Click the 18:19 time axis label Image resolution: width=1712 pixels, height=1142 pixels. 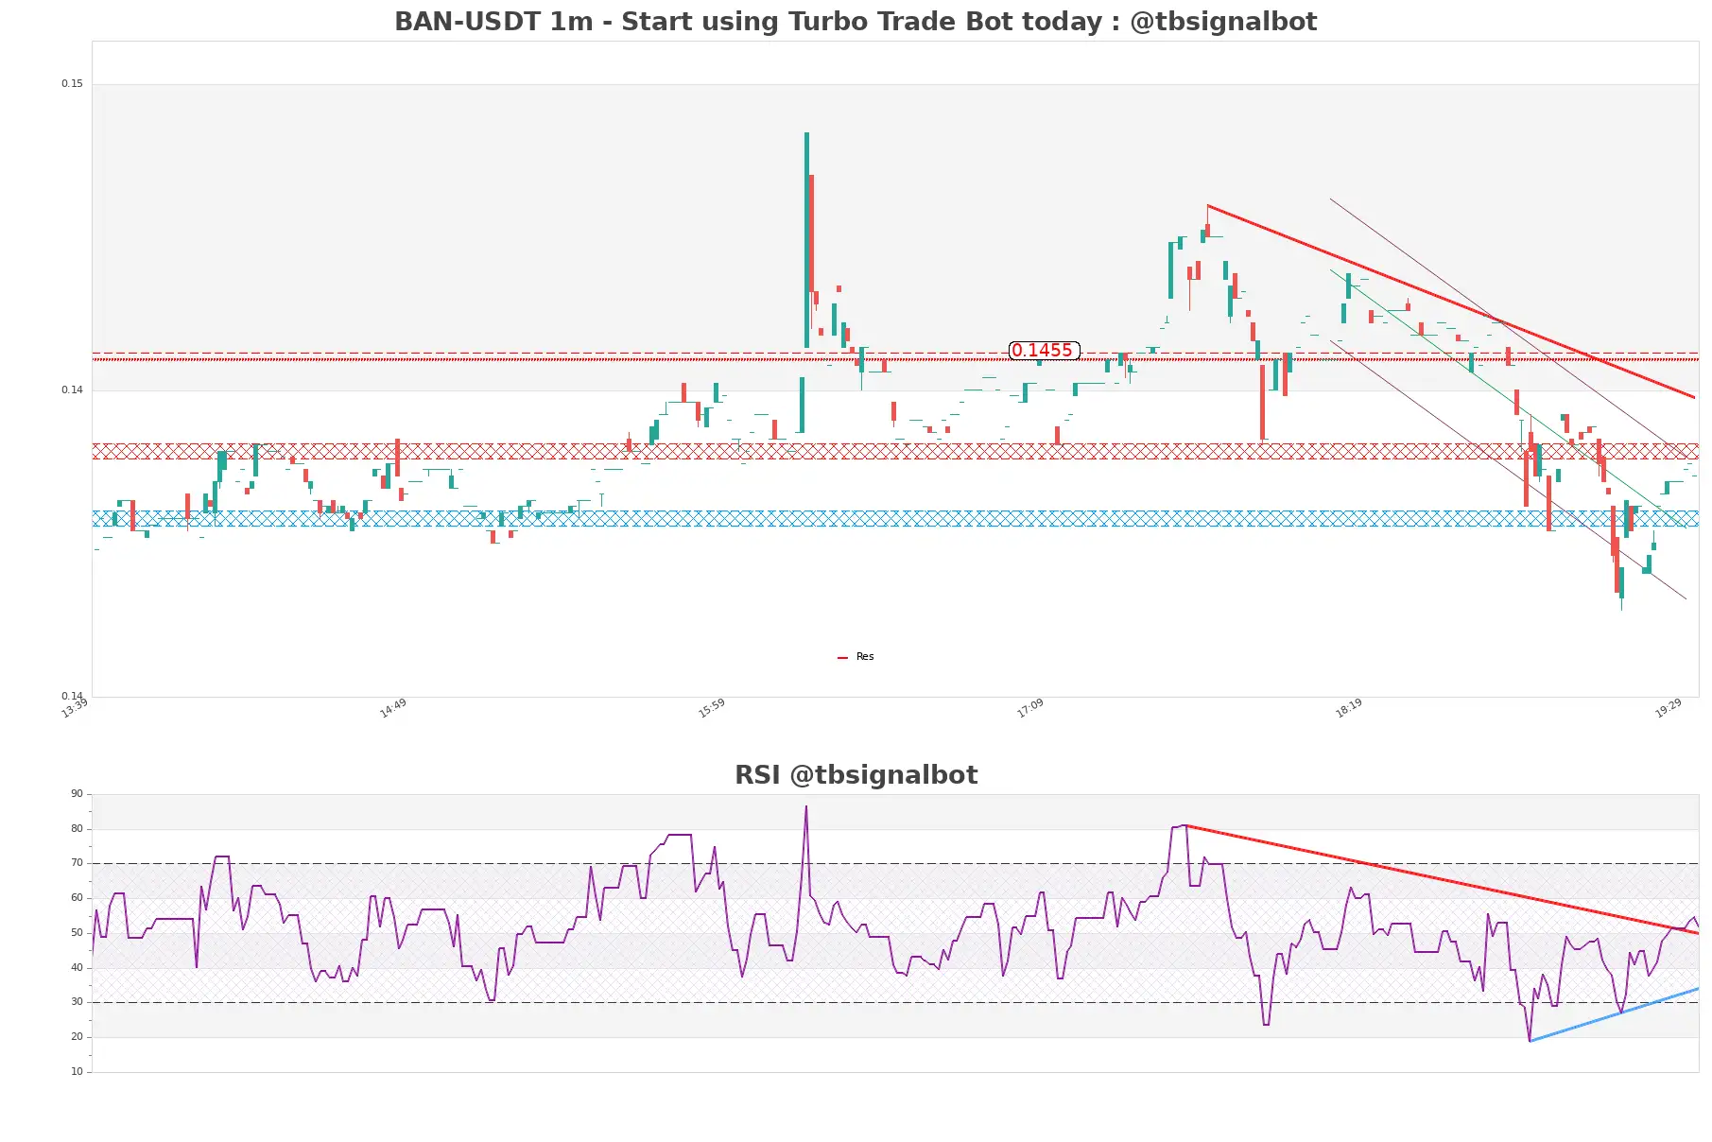click(1349, 708)
